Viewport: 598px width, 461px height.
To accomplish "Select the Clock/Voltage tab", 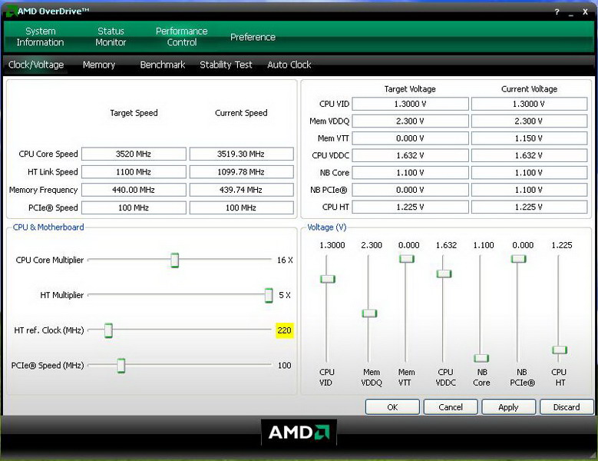I will 36,65.
